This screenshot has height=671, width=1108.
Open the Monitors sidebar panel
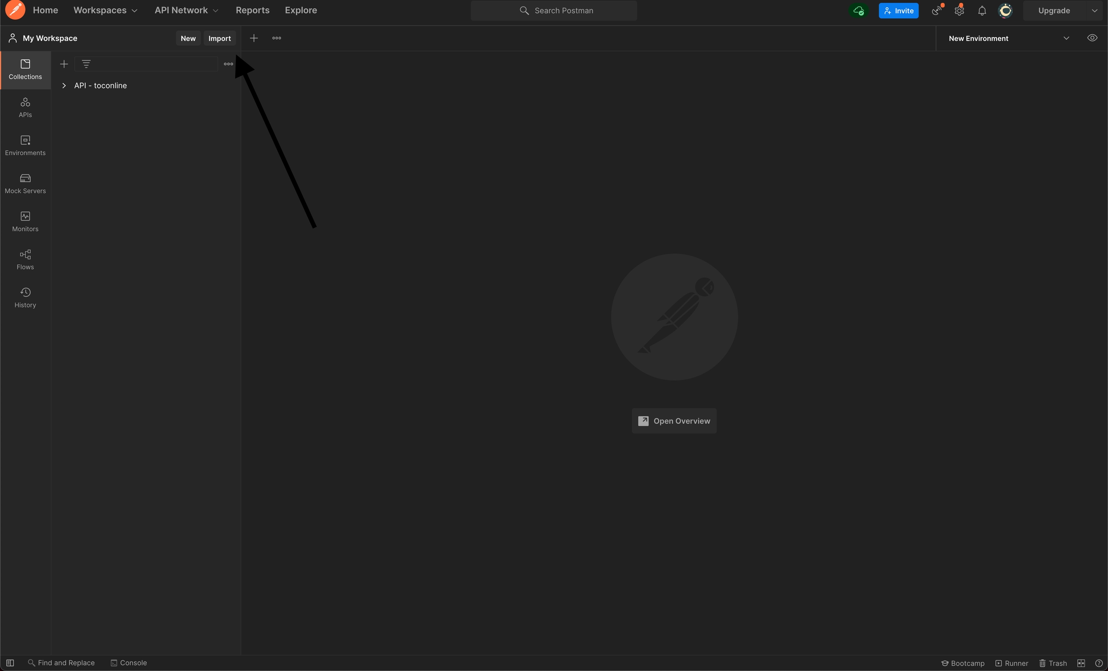click(x=25, y=222)
